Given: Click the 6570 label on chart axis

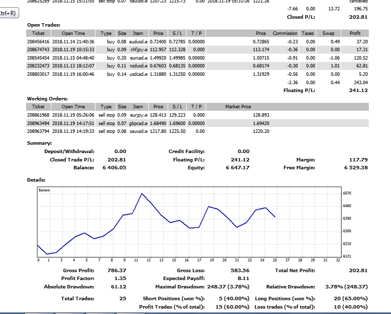Looking at the screenshot, I should click(347, 193).
